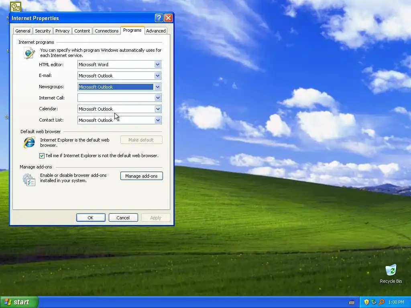Expand the HTML editor dropdown arrow

point(157,65)
